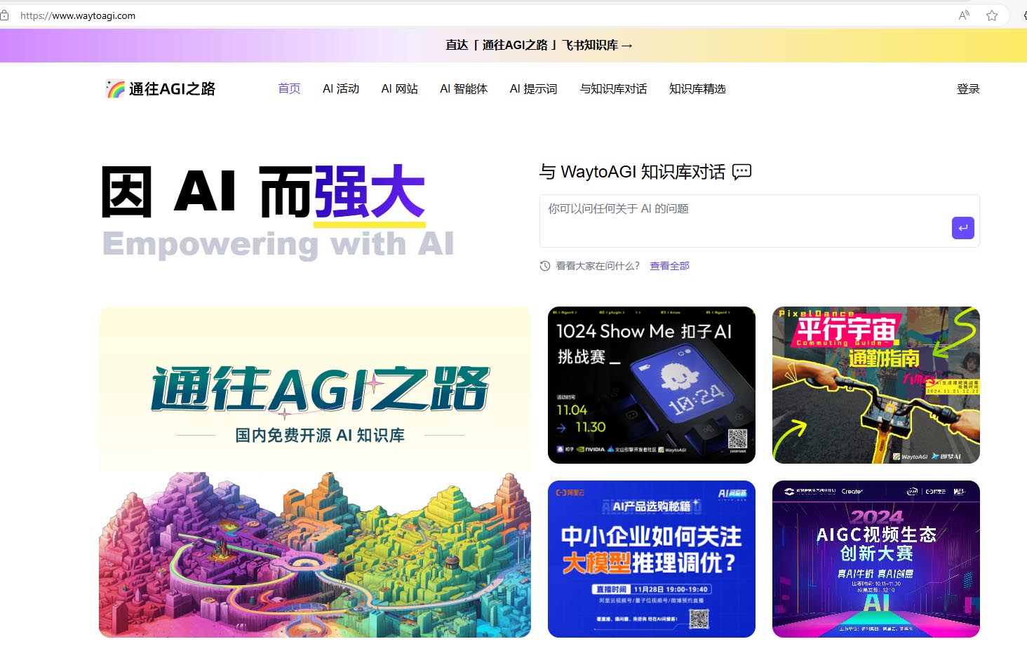
Task: Click the browser favorites star icon
Action: coord(992,15)
